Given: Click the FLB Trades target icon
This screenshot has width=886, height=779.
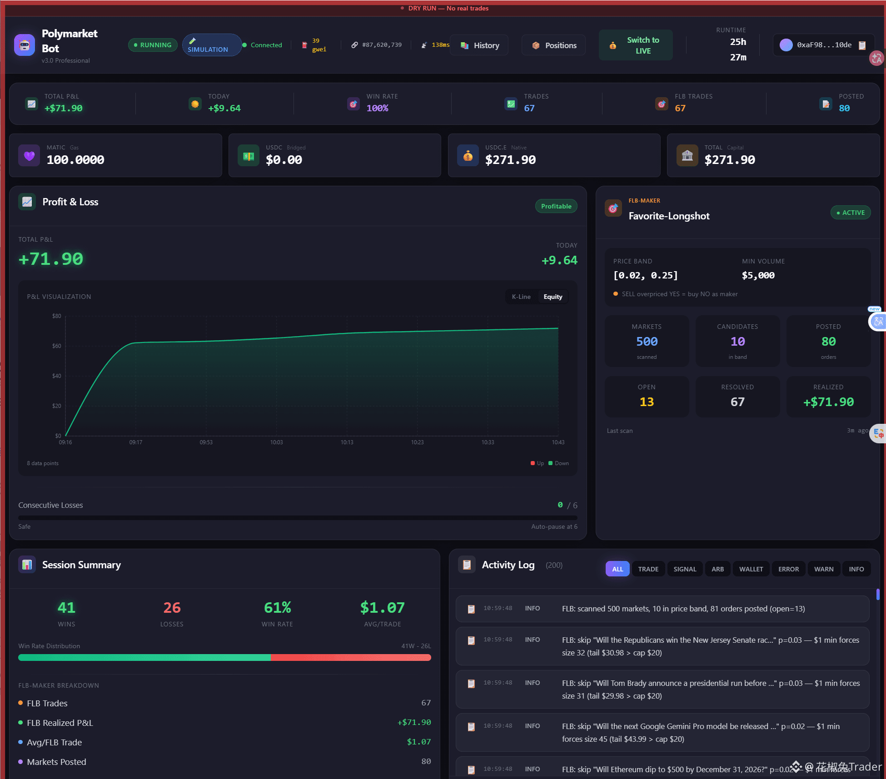Looking at the screenshot, I should point(662,104).
